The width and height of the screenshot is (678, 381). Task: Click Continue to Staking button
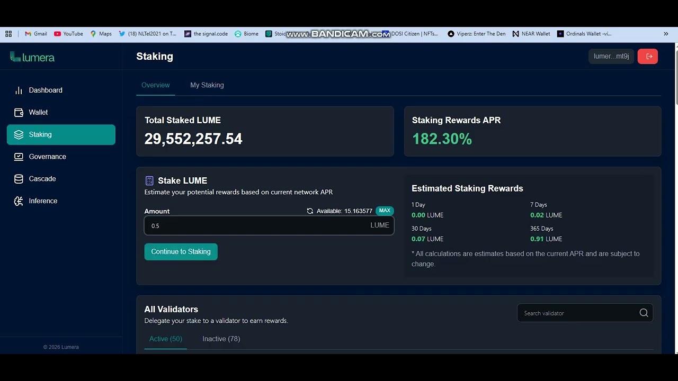[x=181, y=251]
